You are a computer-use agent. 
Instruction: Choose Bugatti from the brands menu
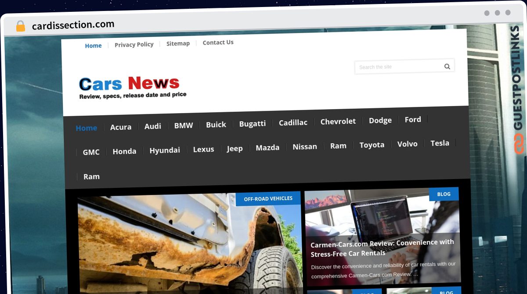[x=252, y=124]
